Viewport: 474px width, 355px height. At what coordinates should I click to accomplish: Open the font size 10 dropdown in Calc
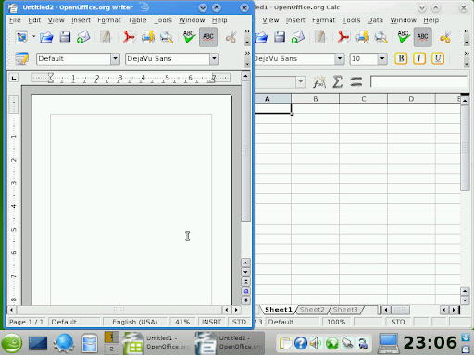382,58
